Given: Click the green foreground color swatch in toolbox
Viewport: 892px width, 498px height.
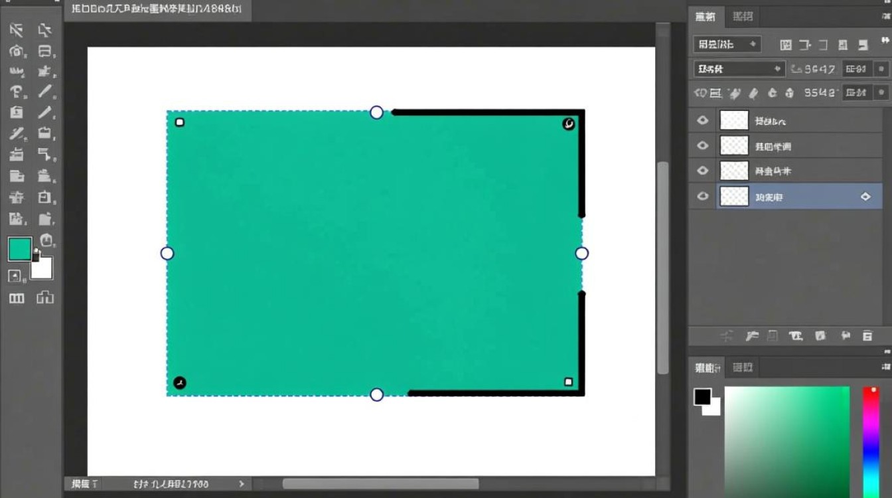Looking at the screenshot, I should click(19, 249).
